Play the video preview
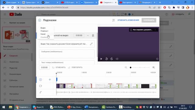Screen dimensions: 195x110 (x=101, y=59)
